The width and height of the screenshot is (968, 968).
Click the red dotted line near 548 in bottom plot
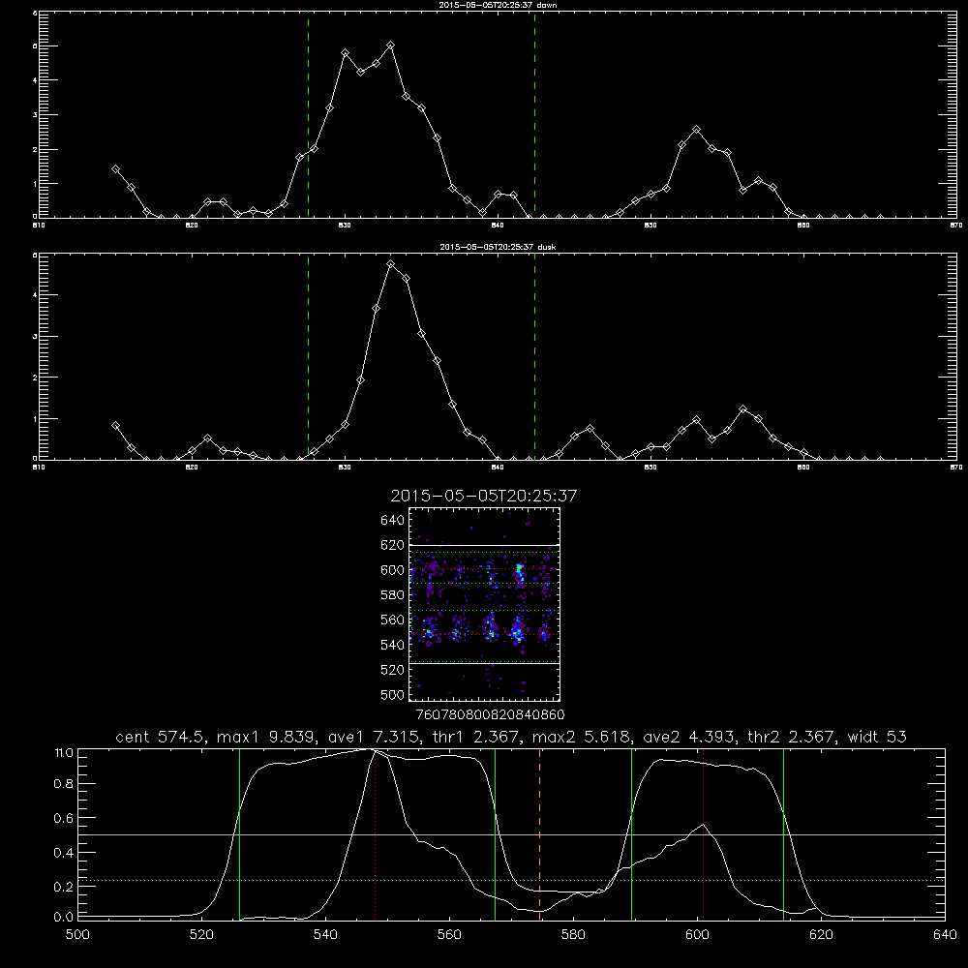coord(375,833)
